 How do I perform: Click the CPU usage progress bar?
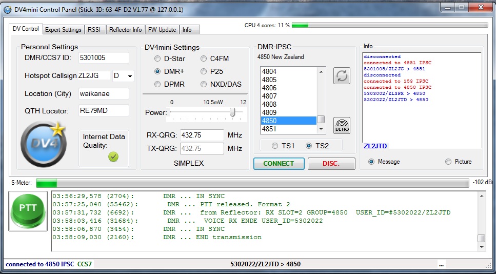point(390,25)
